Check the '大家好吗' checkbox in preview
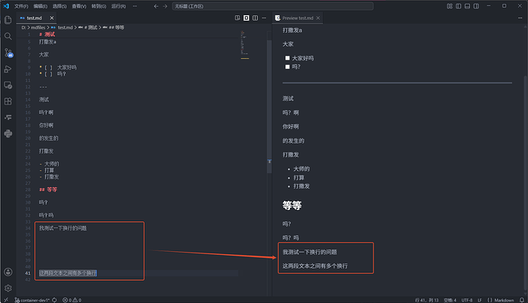The height and width of the screenshot is (303, 528). [x=287, y=58]
